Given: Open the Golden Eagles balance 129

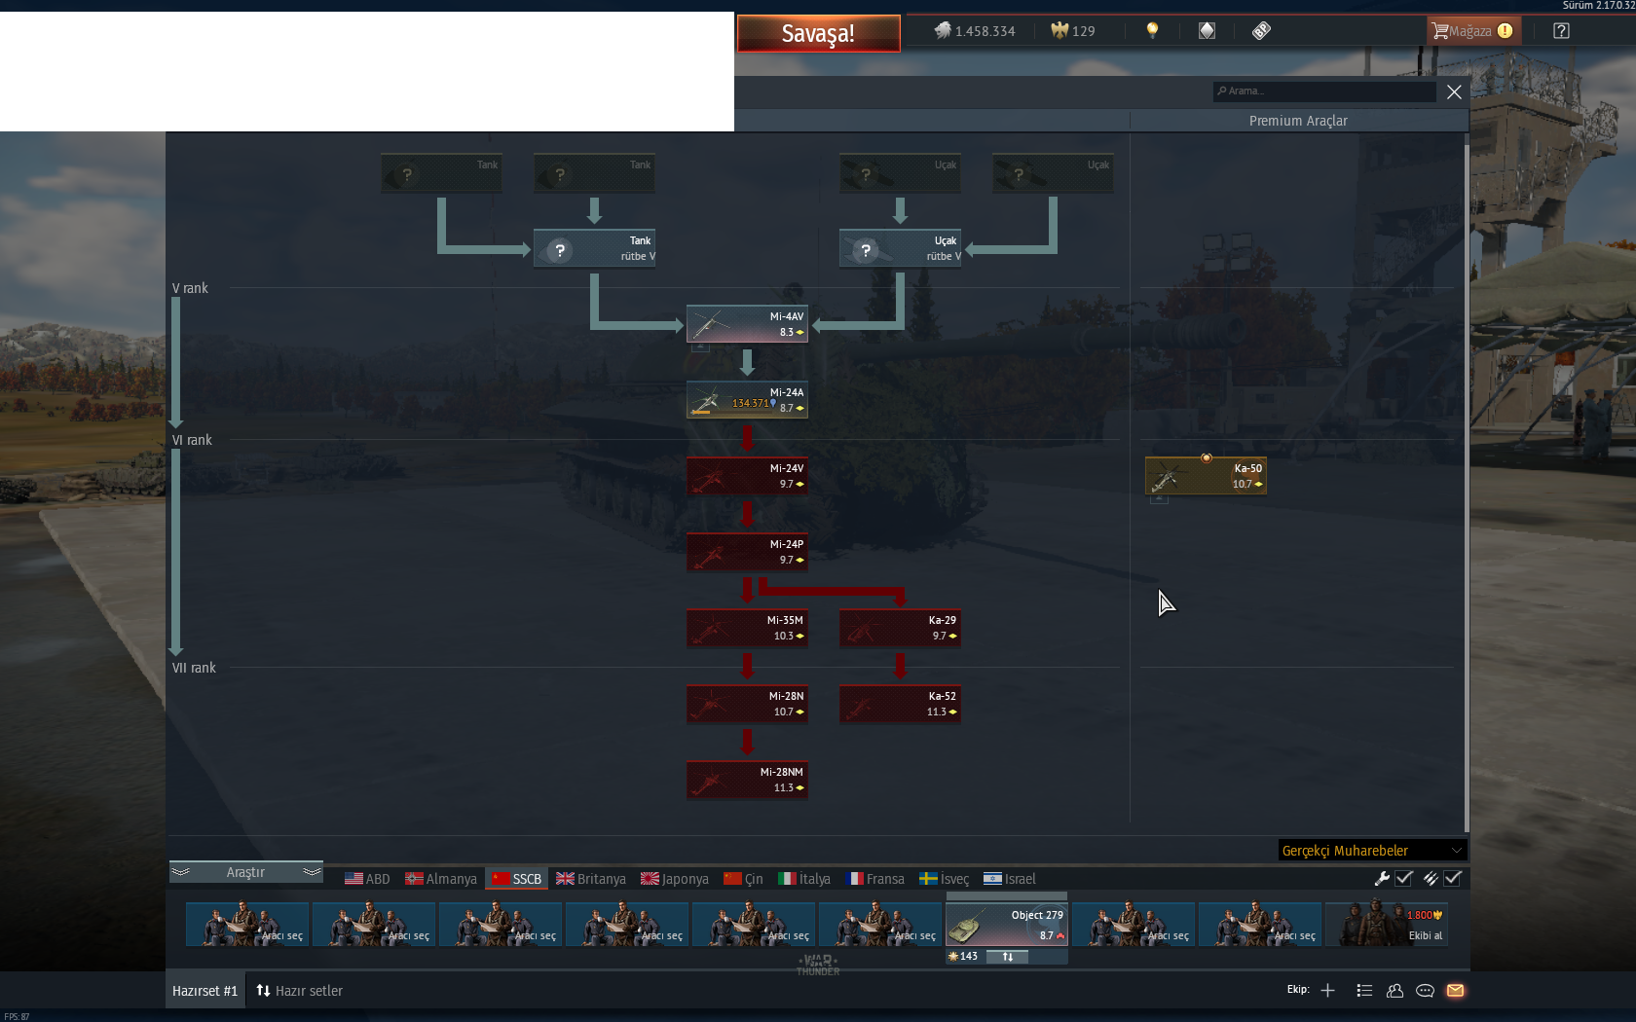Looking at the screenshot, I should [x=1073, y=31].
